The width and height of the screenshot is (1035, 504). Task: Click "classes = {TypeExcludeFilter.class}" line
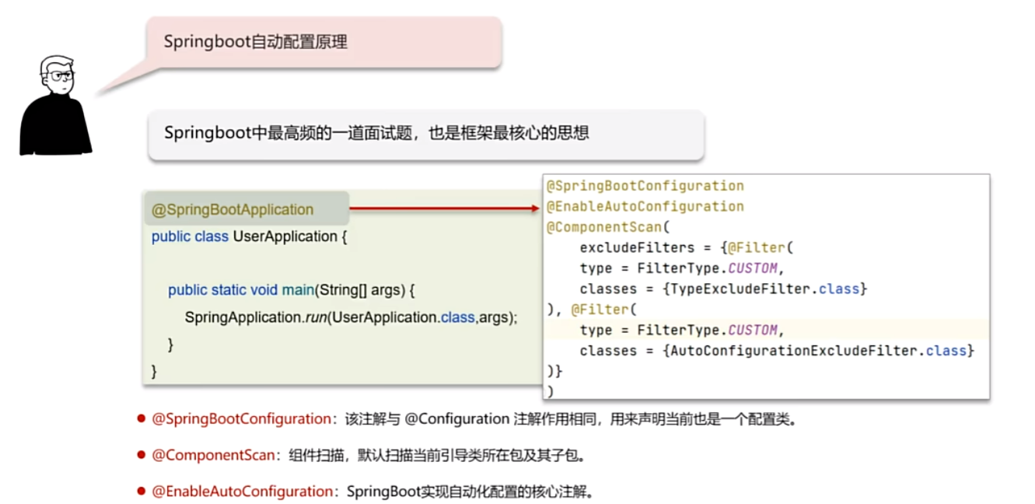coord(723,289)
